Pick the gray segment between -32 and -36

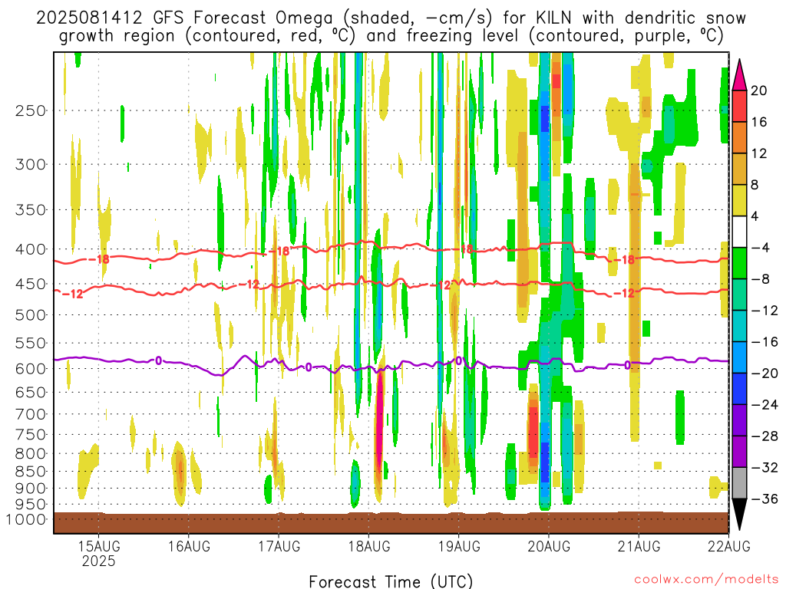coord(739,483)
